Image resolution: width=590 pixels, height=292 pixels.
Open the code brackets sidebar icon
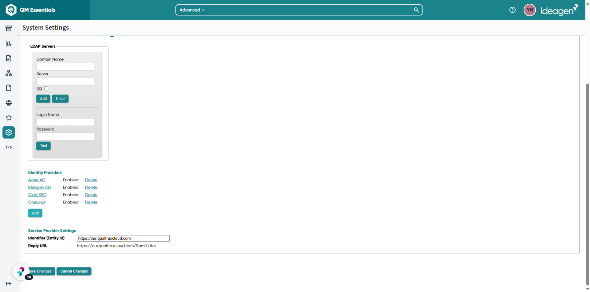point(9,147)
